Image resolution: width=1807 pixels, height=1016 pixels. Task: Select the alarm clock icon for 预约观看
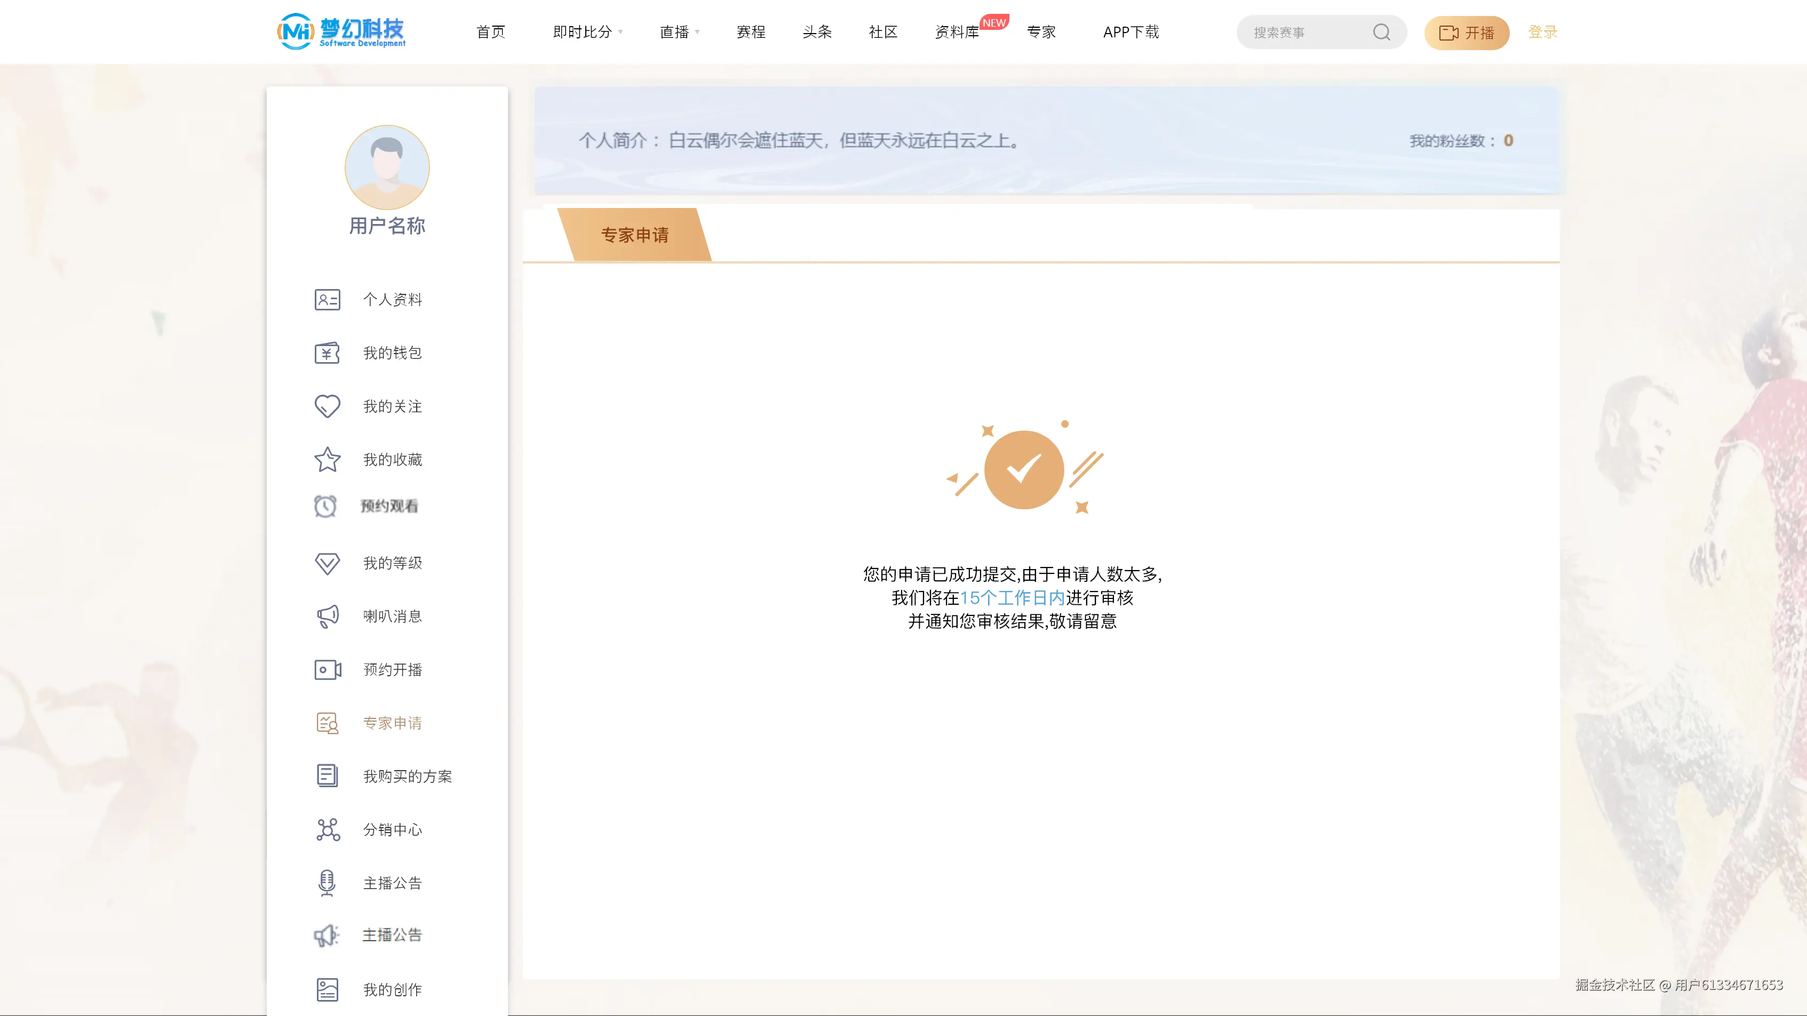327,506
